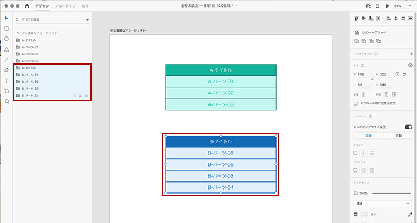The width and height of the screenshot is (417, 223).
Task: Open the fill color swatch
Action: [364, 214]
